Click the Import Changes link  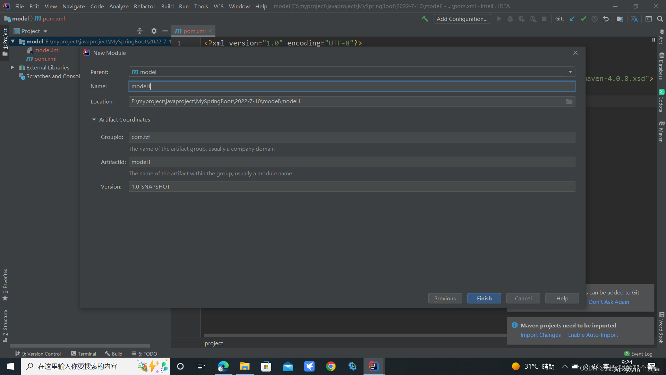(540, 335)
